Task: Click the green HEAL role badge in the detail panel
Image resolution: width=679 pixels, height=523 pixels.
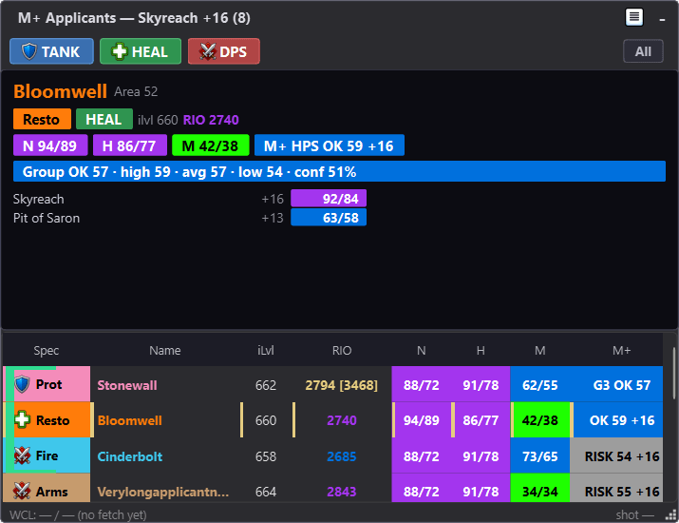Action: (x=104, y=119)
